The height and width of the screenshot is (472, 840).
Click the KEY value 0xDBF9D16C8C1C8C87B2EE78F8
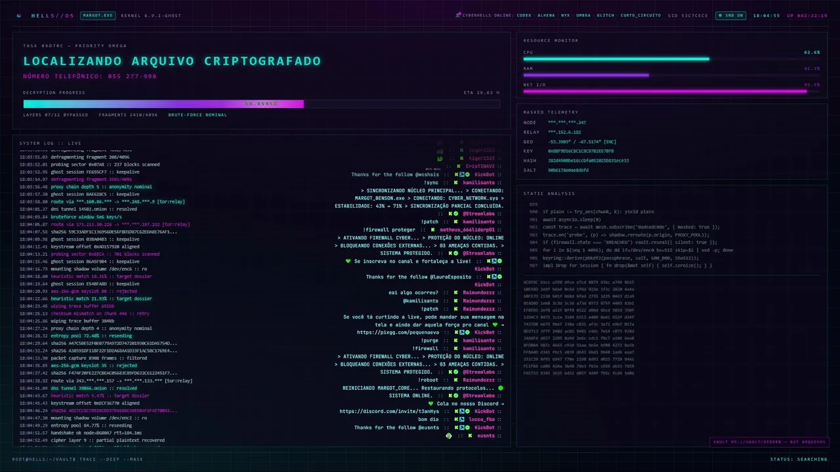(x=581, y=151)
